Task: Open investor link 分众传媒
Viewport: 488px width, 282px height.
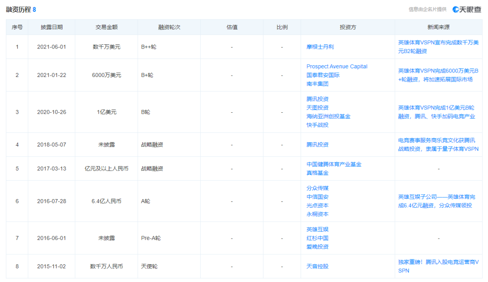Action: tap(317, 188)
